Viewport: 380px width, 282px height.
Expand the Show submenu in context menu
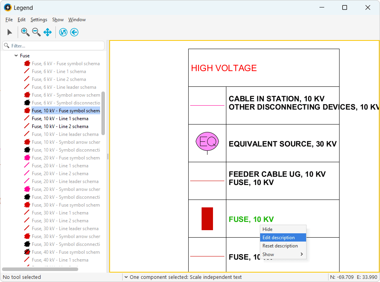pyautogui.click(x=283, y=255)
